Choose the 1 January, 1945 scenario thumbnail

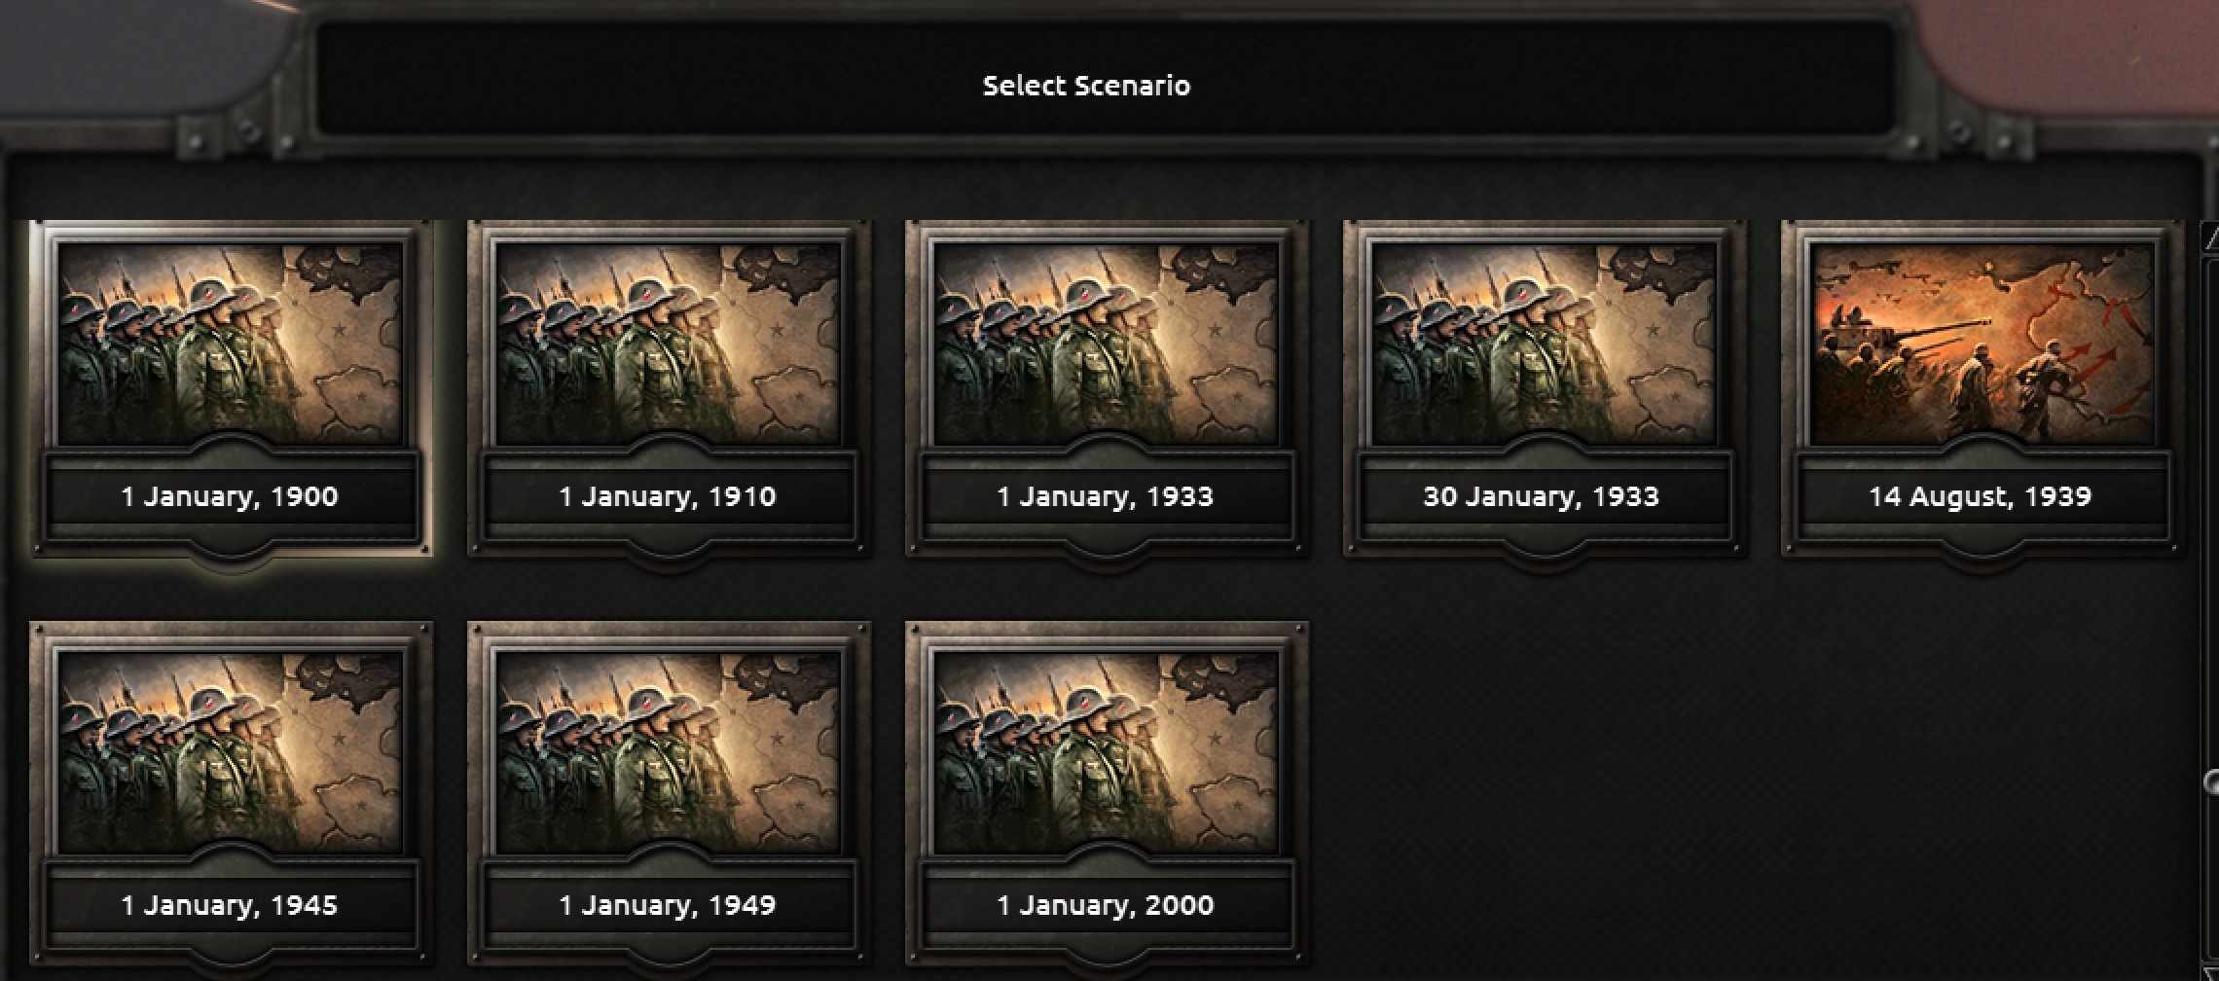tap(231, 752)
